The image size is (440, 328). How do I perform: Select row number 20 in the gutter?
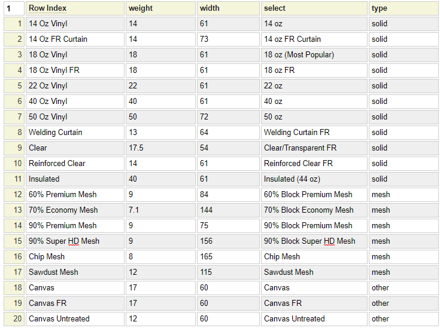[x=13, y=318]
